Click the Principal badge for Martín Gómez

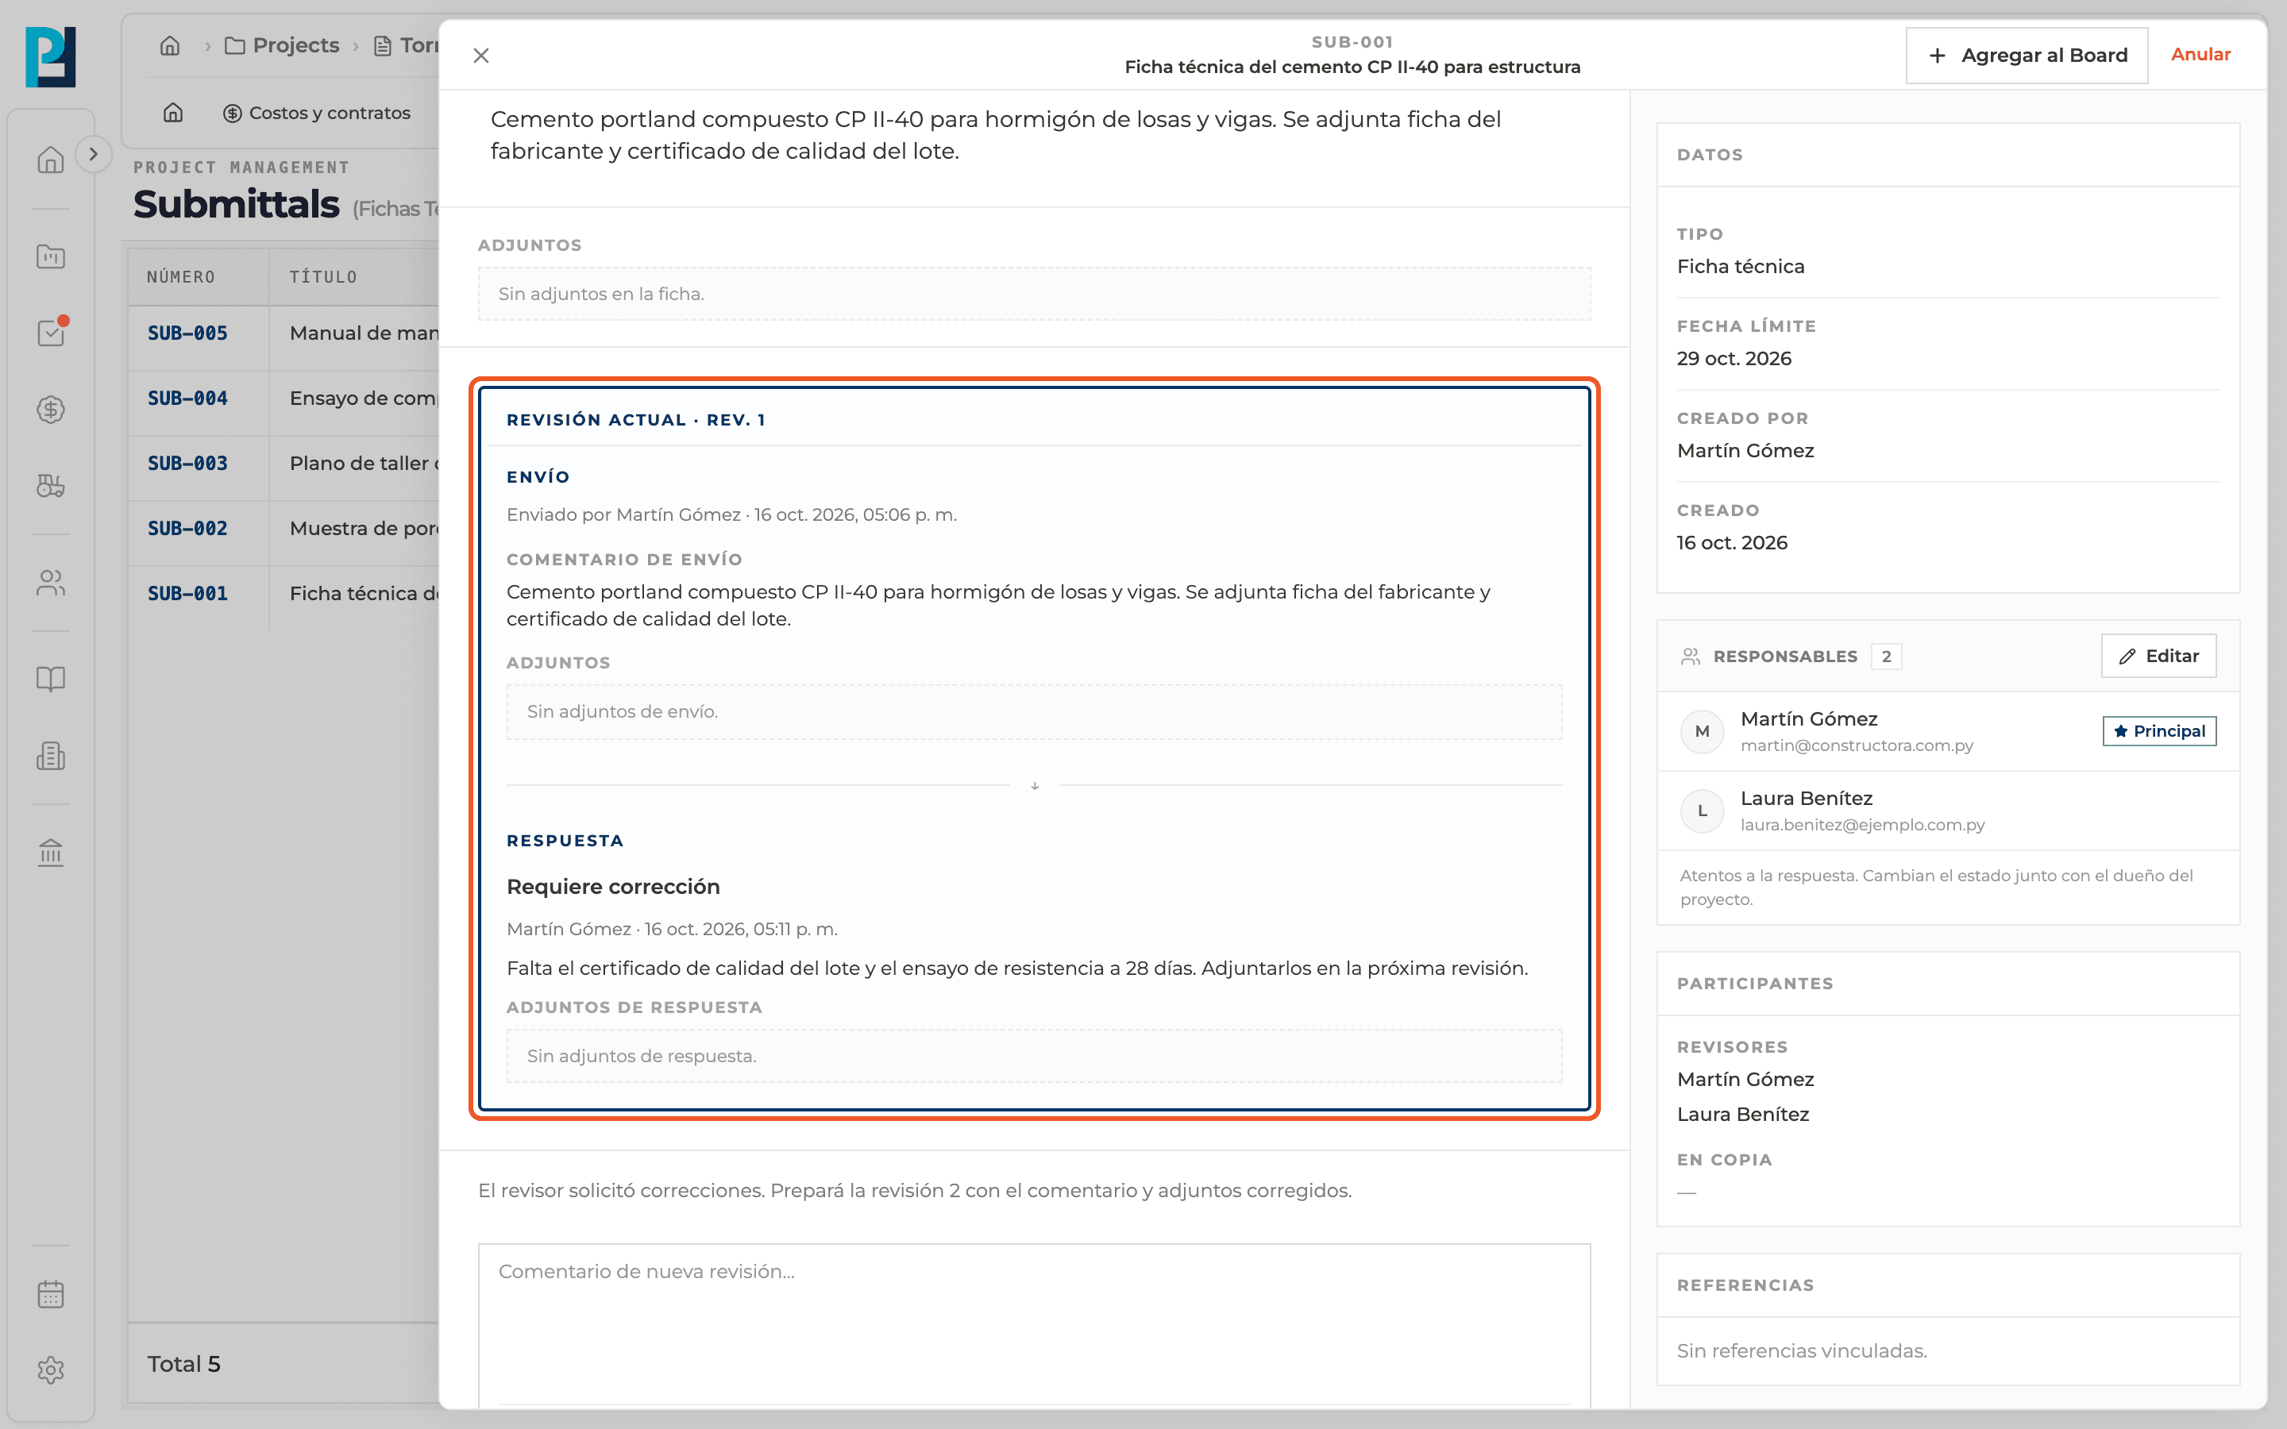[2158, 730]
